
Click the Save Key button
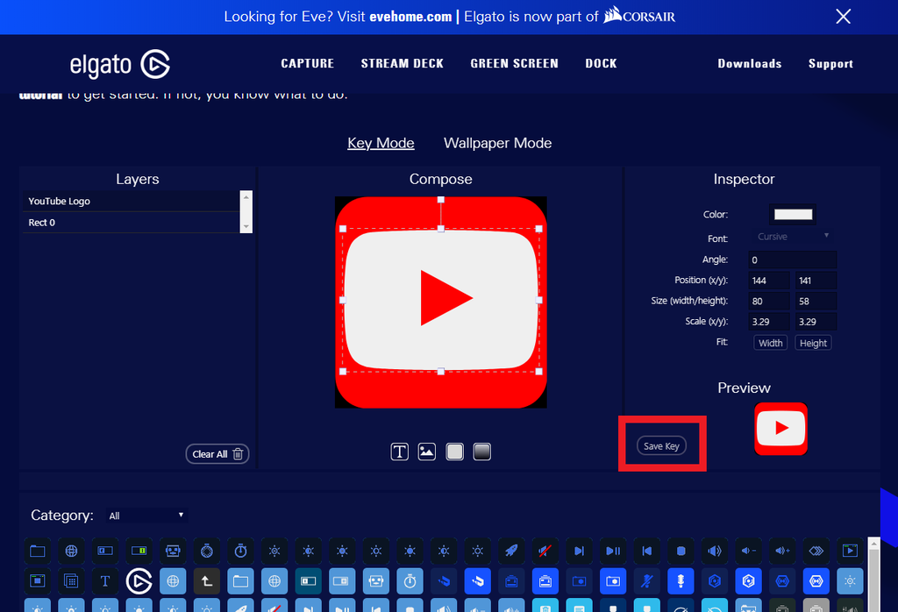click(661, 446)
